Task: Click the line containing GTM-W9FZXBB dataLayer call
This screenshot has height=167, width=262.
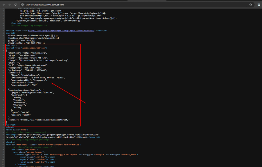Action: click(x=48, y=21)
